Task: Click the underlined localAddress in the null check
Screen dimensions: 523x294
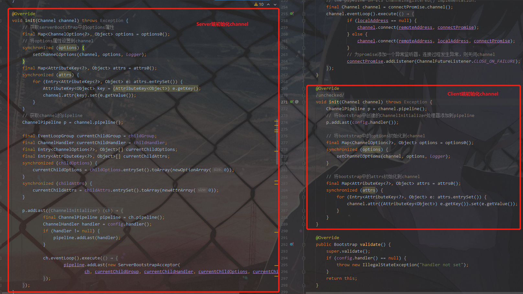Action: coord(373,20)
